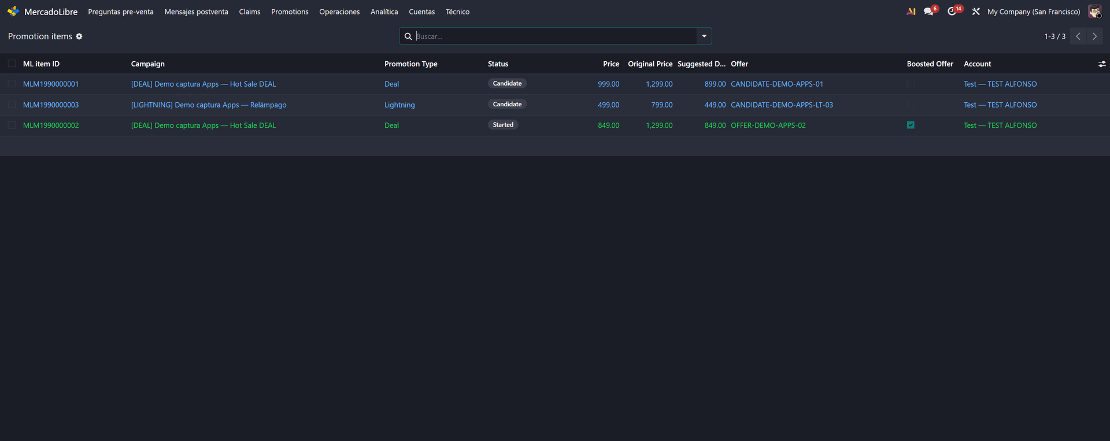Sort by Boosted Offer column header
The height and width of the screenshot is (441, 1110).
click(x=930, y=64)
